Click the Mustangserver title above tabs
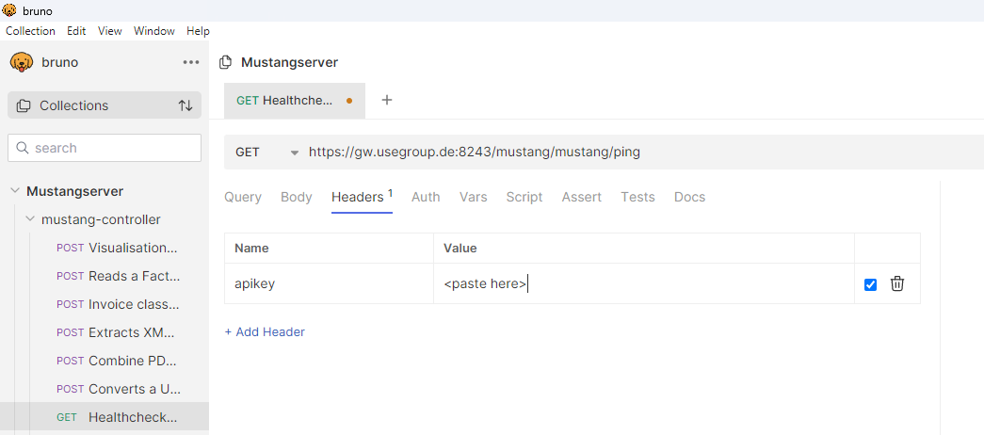This screenshot has width=984, height=435. (x=289, y=62)
